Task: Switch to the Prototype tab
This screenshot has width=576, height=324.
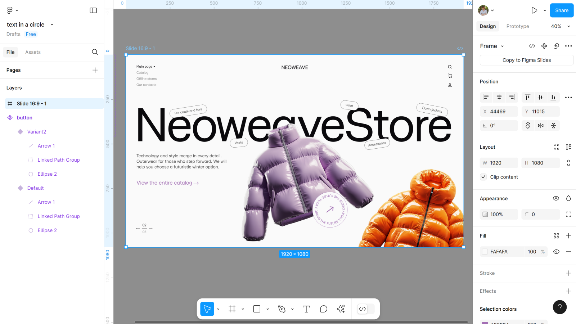Action: 517,26
